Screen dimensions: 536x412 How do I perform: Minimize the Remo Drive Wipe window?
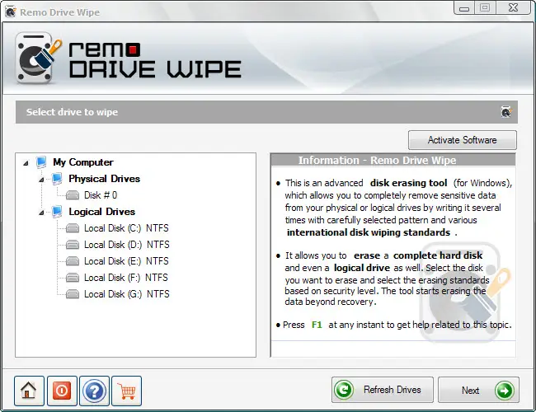[464, 8]
